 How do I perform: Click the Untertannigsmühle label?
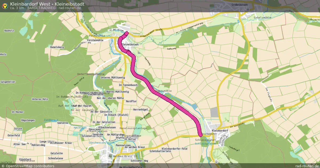[x=91, y=74]
